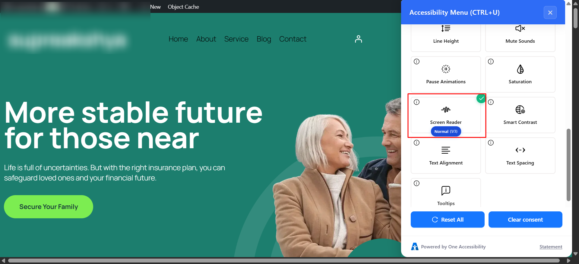Open Object Cache in admin bar
Screen dimensions: 579x264
tap(183, 7)
